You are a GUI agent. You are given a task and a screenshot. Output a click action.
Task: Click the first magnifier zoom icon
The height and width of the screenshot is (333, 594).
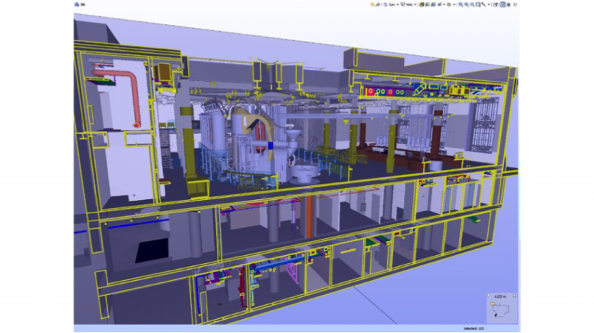[x=461, y=4]
